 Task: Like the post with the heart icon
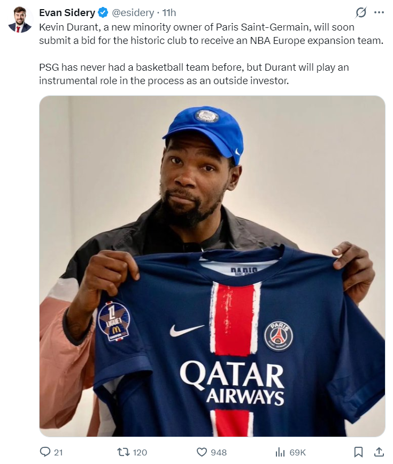202,452
